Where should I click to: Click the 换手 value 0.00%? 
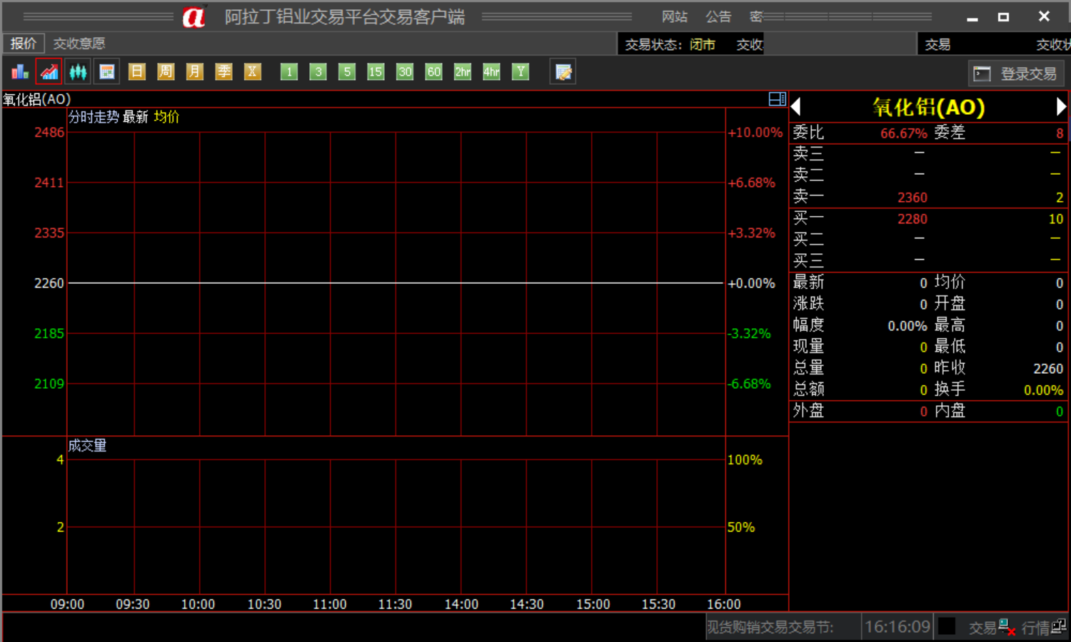1044,390
